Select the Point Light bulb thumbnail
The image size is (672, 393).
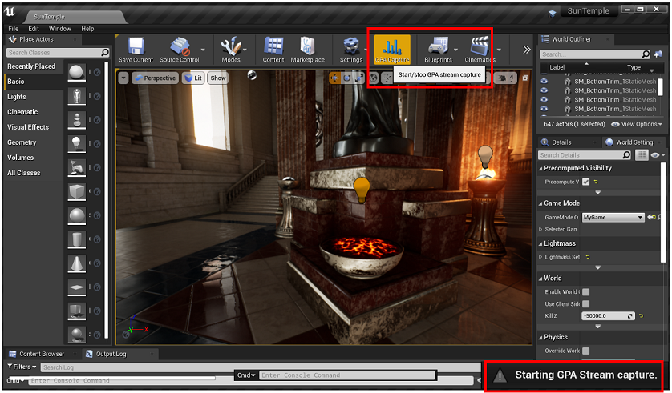[x=77, y=144]
